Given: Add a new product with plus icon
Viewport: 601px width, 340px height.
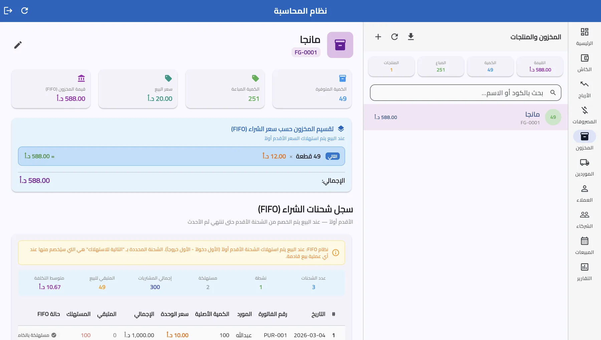Looking at the screenshot, I should (378, 37).
